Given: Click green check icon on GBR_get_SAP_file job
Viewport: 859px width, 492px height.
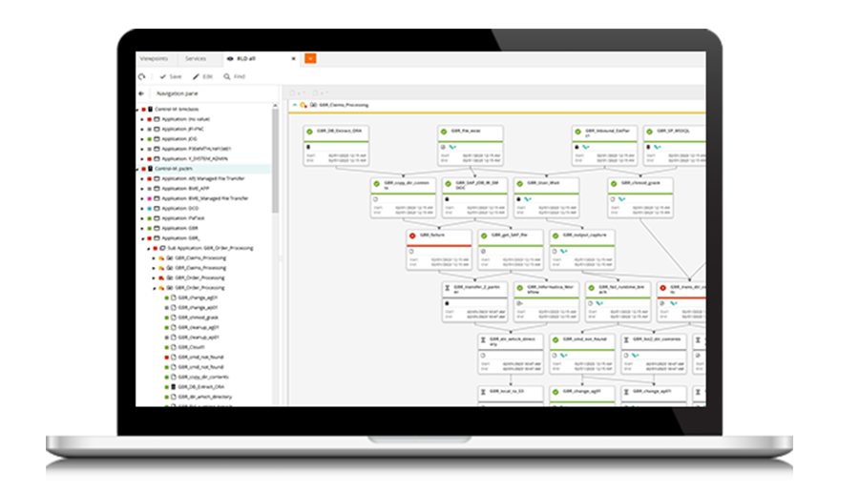Looking at the screenshot, I should [x=484, y=235].
